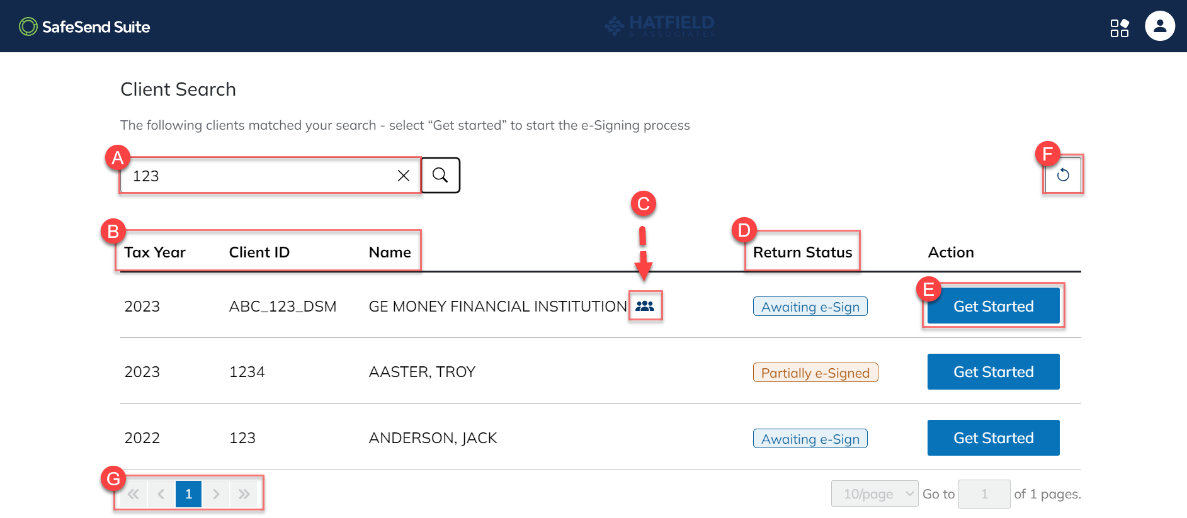The image size is (1187, 518).
Task: Go to the first page with the double-chevron icon
Action: pyautogui.click(x=133, y=493)
